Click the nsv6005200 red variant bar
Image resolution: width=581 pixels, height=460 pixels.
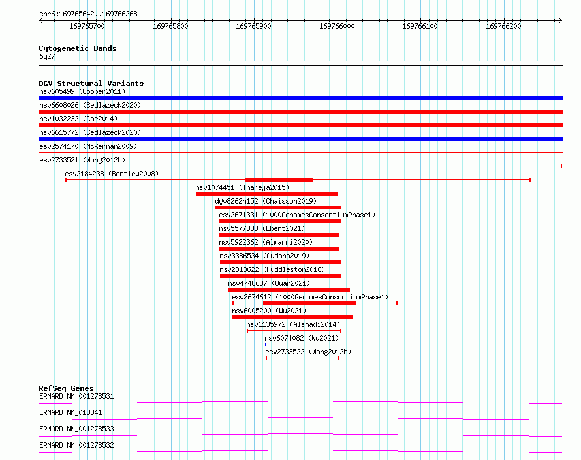point(292,317)
